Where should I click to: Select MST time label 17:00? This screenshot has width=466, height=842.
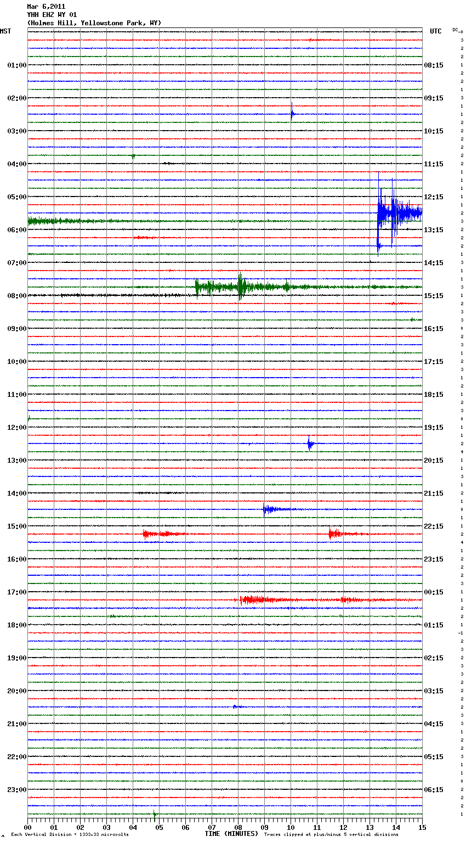point(17,592)
